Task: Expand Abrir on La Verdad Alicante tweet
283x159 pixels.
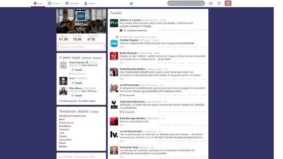Action: [x=122, y=141]
